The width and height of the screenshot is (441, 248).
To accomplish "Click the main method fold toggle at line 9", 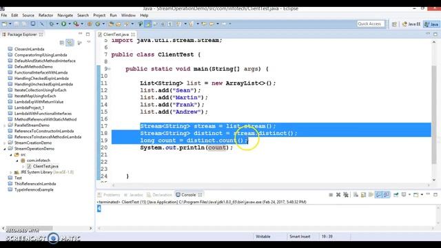I will (109, 69).
